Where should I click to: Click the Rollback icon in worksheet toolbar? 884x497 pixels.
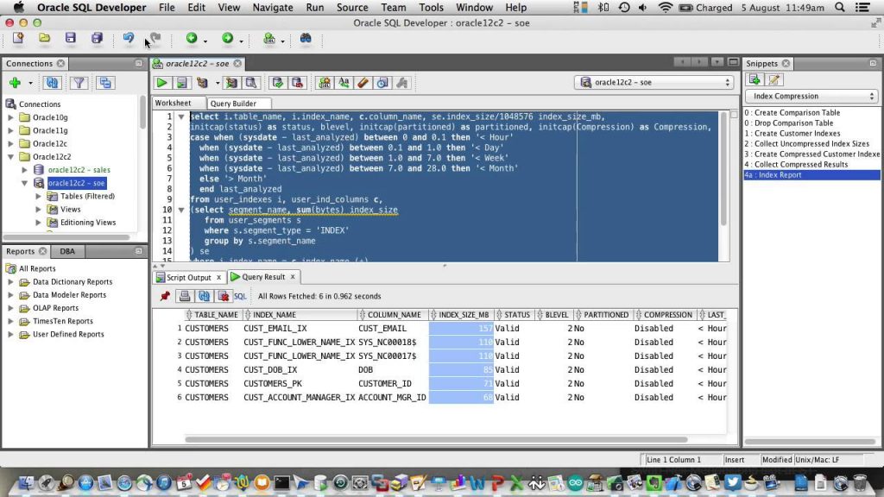click(297, 83)
